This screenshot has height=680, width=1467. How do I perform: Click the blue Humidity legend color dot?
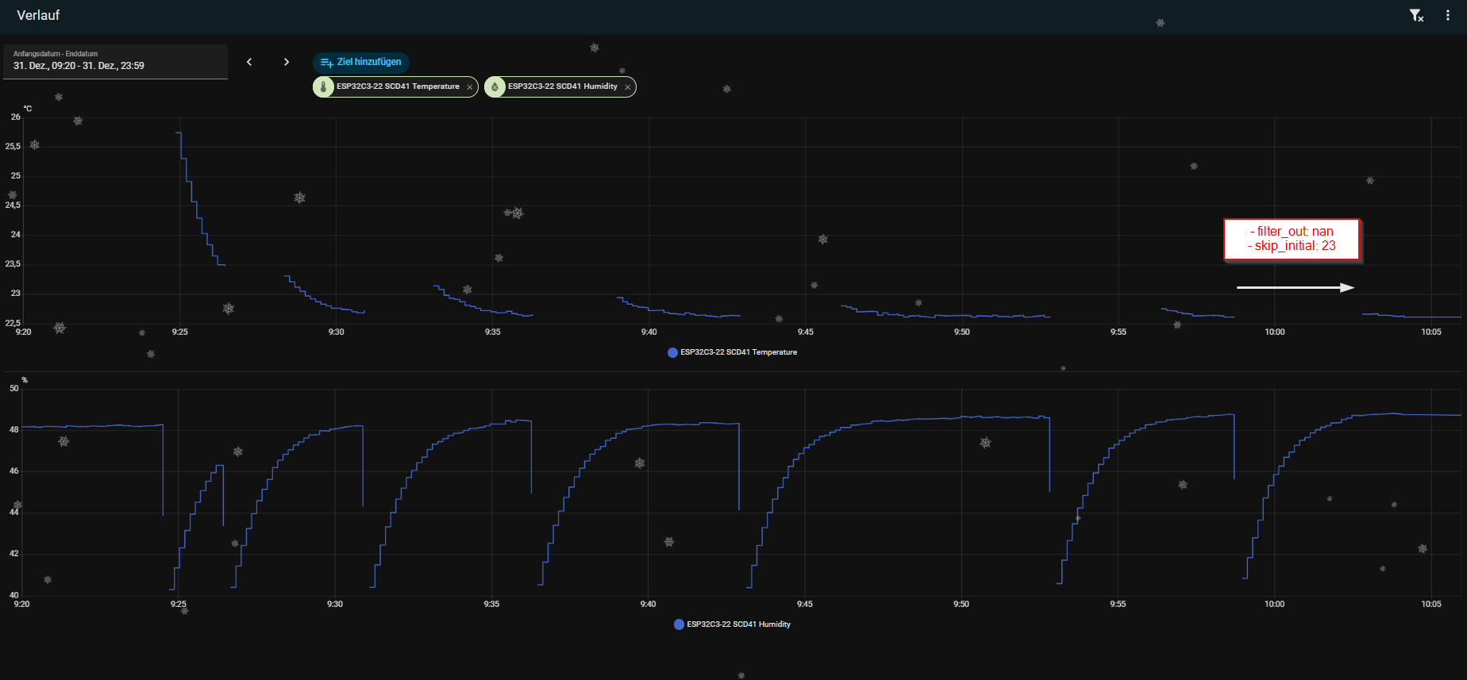click(x=679, y=624)
